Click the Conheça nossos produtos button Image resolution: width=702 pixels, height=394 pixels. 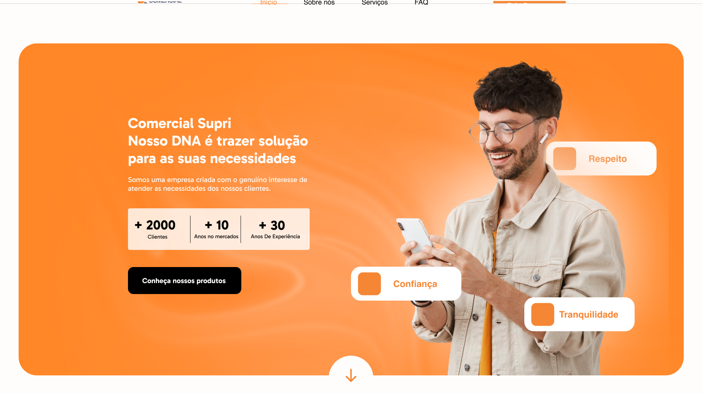(x=185, y=281)
